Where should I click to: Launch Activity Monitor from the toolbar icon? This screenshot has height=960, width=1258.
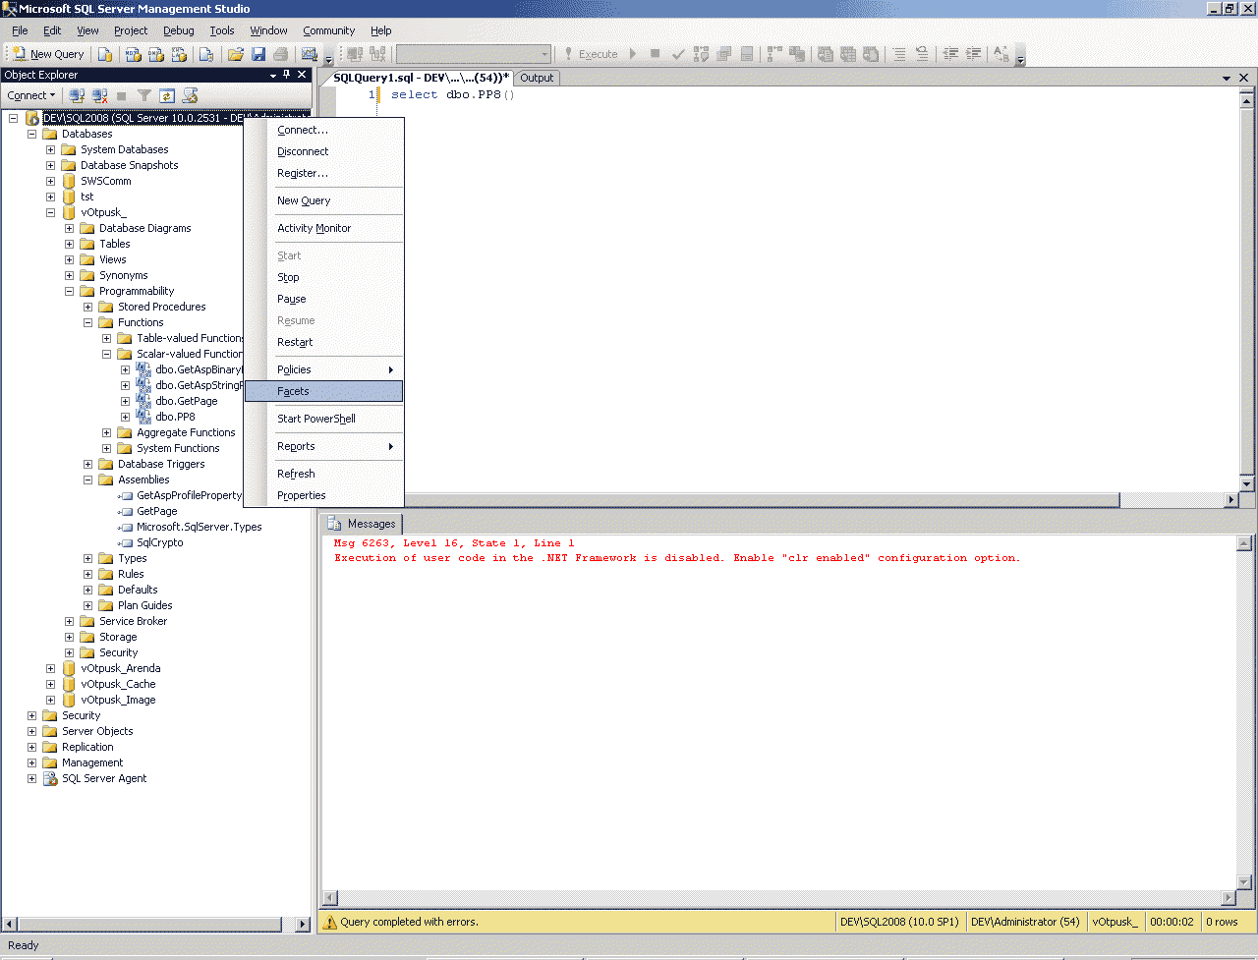tap(310, 54)
